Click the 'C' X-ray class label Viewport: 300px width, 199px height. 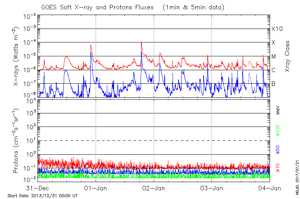[x=274, y=70]
